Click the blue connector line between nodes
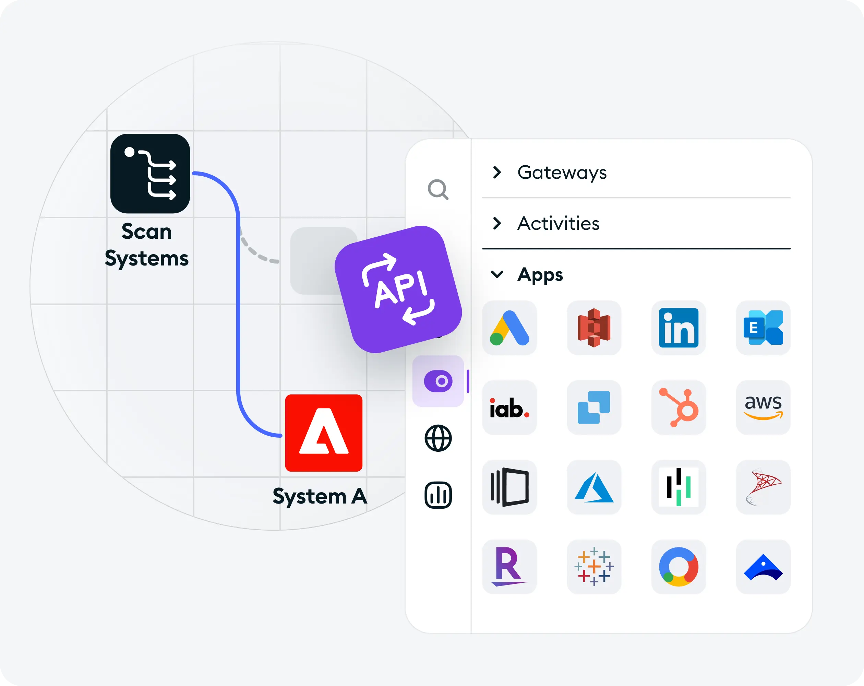This screenshot has height=686, width=864. (x=238, y=305)
